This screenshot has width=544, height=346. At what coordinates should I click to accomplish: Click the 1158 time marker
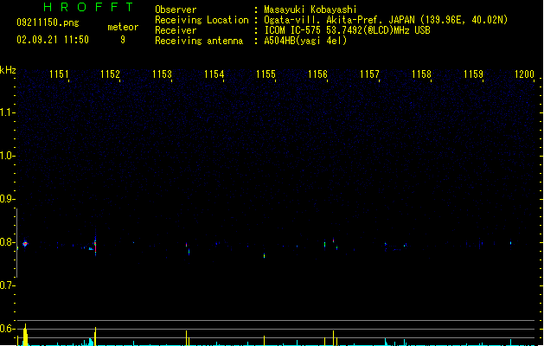tap(421, 74)
